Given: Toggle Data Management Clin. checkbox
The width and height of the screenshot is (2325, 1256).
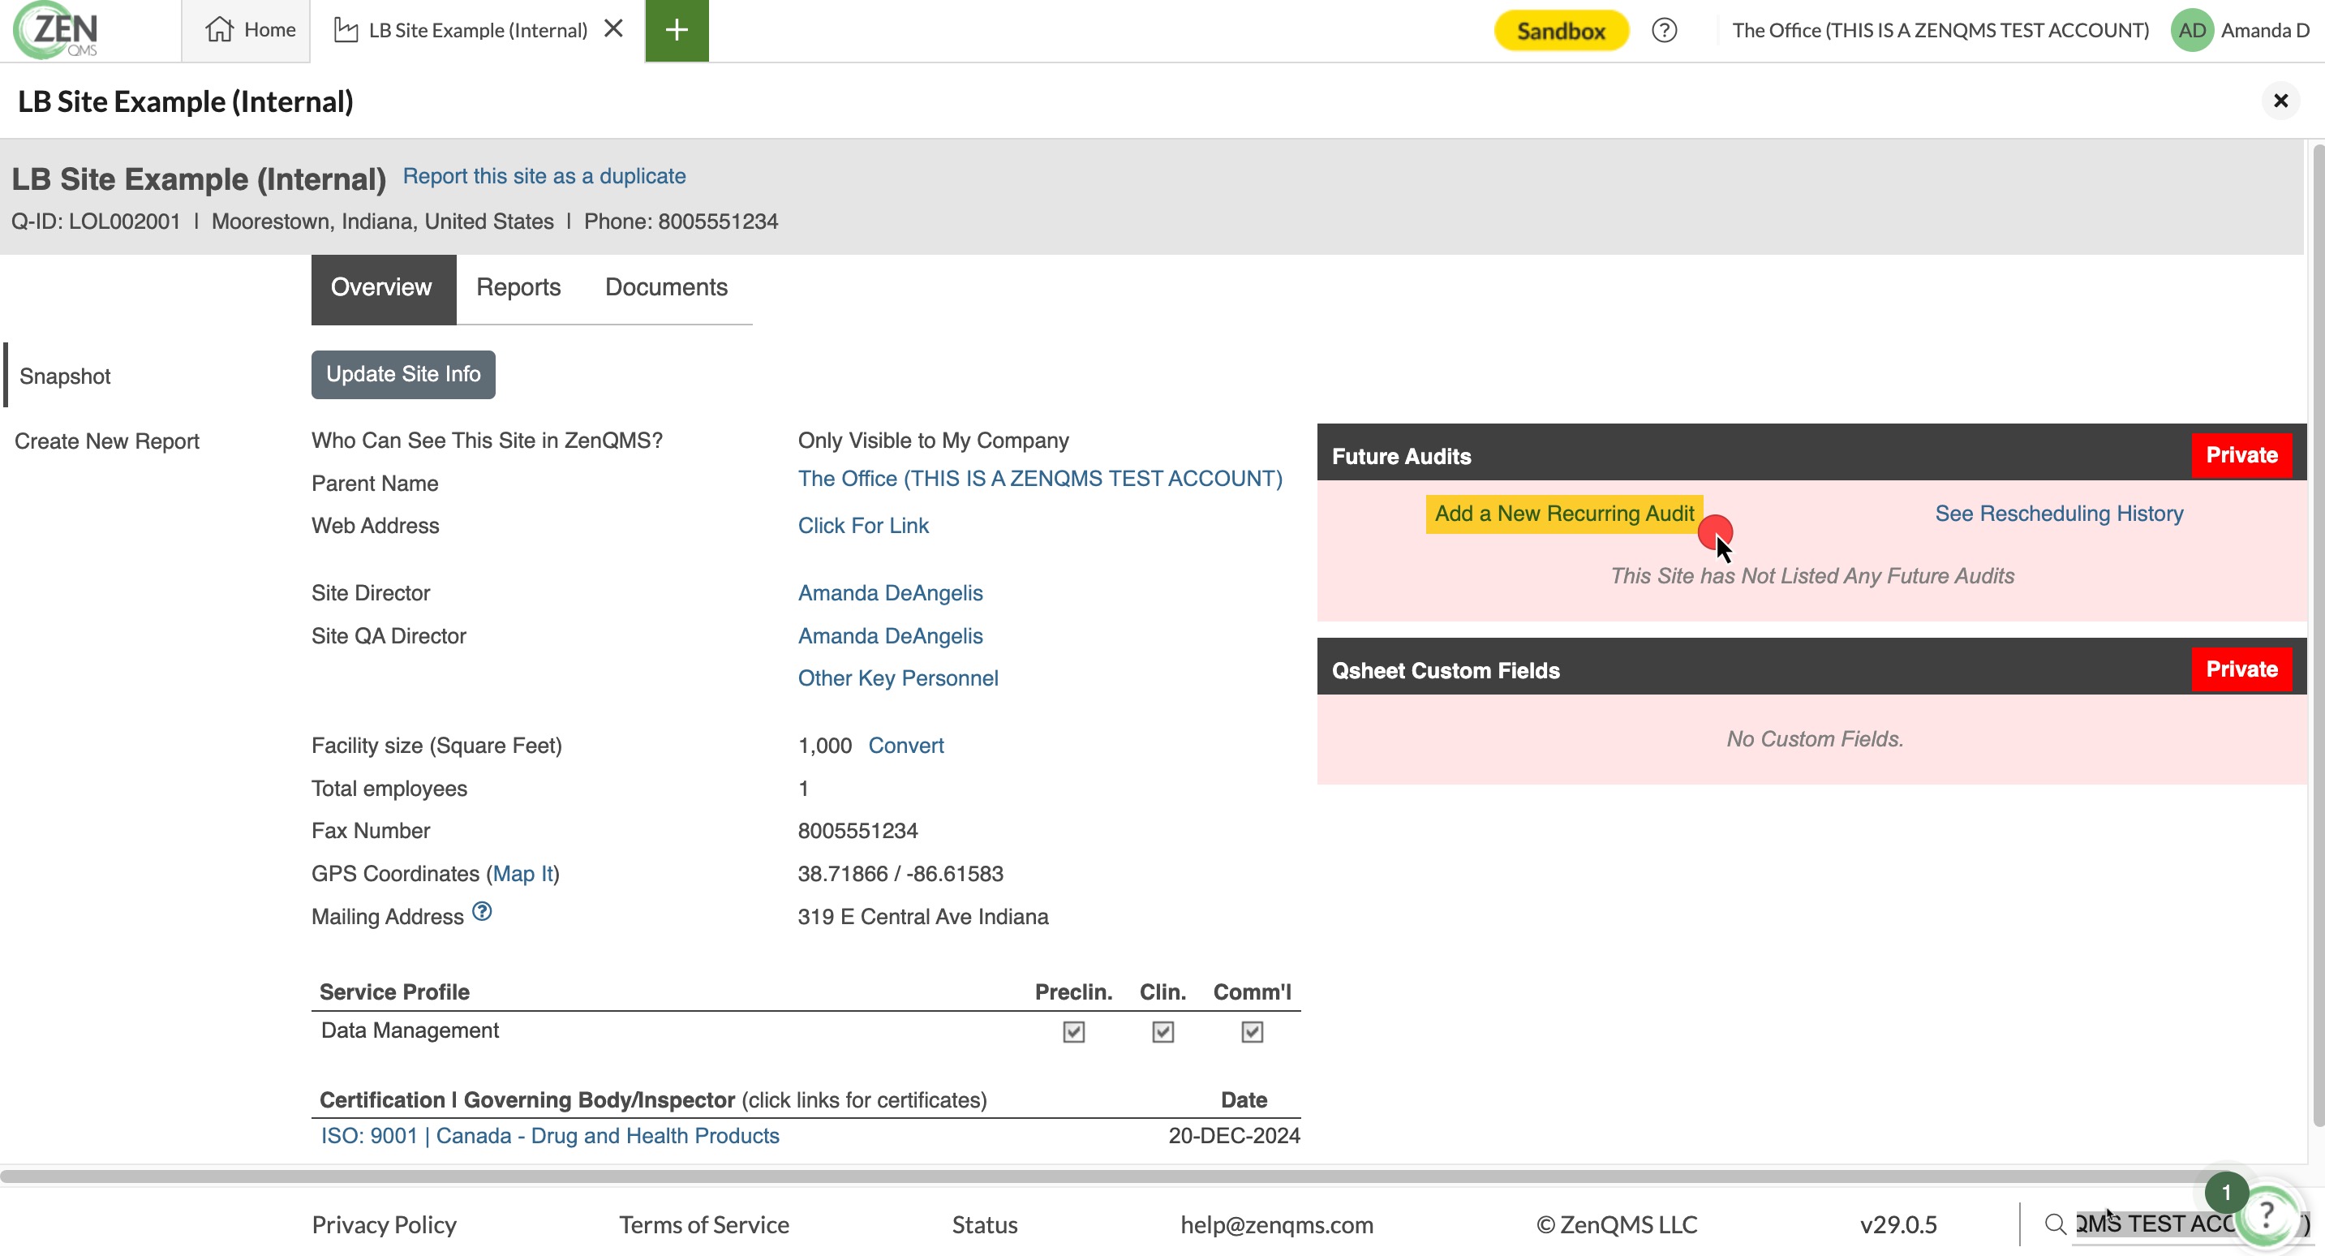Looking at the screenshot, I should click(x=1162, y=1031).
